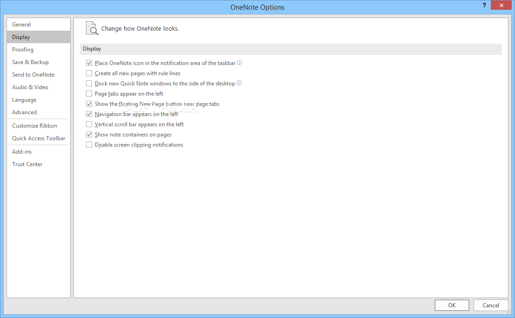Open the Advanced options
This screenshot has width=515, height=318.
point(39,112)
